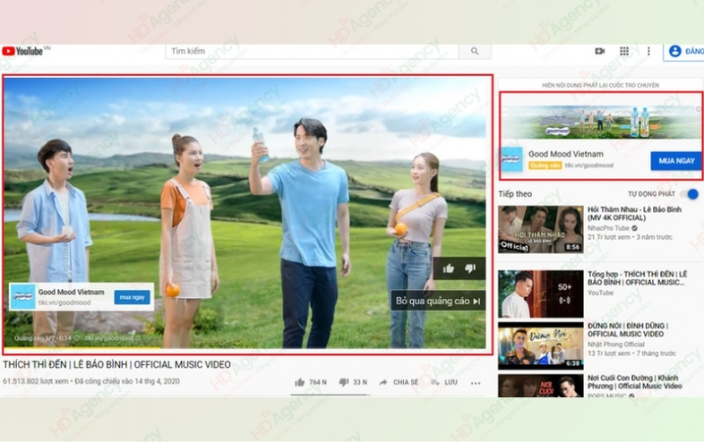
Task: Click the MUA NGAY sidebar button
Action: coord(676,161)
